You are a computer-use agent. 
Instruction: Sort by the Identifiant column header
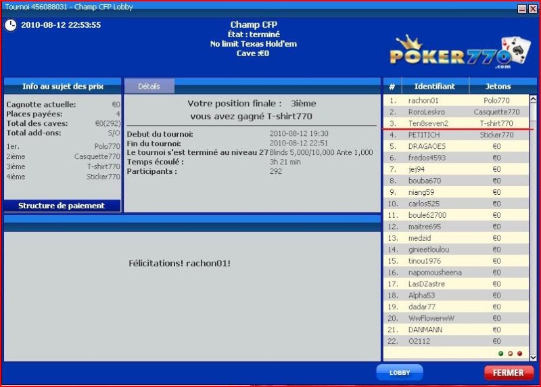(435, 87)
